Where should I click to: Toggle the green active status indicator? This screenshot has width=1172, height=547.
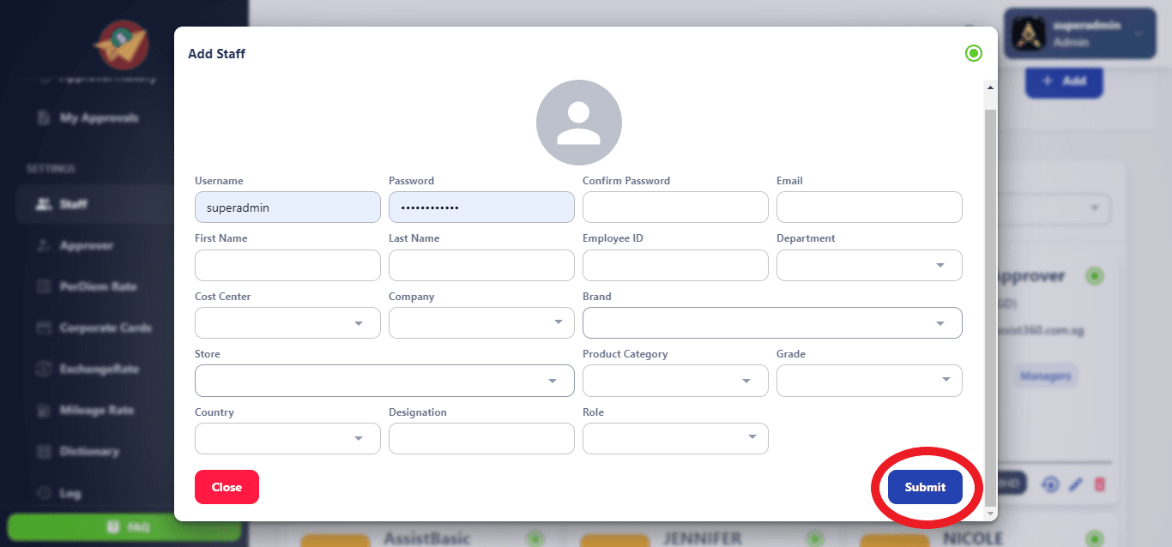click(973, 53)
